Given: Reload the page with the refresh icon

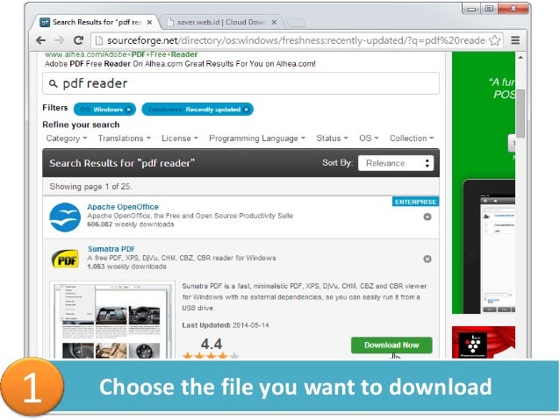Looking at the screenshot, I should coord(79,40).
